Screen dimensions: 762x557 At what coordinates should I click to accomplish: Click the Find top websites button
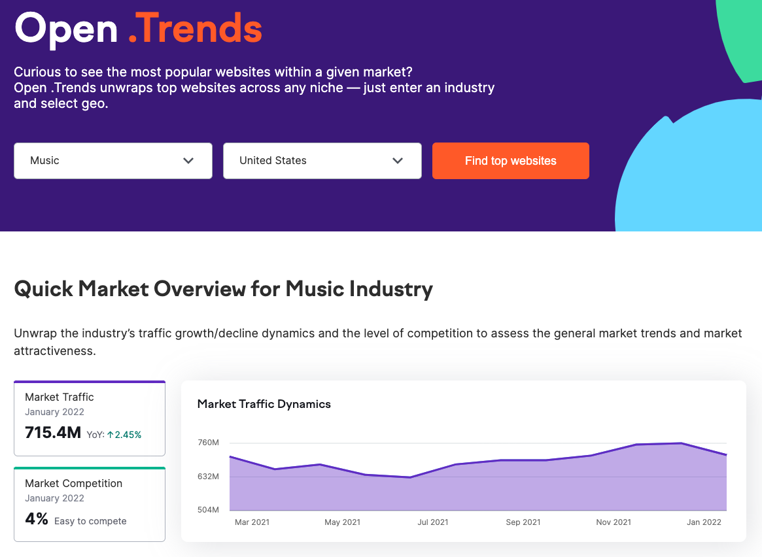click(511, 161)
